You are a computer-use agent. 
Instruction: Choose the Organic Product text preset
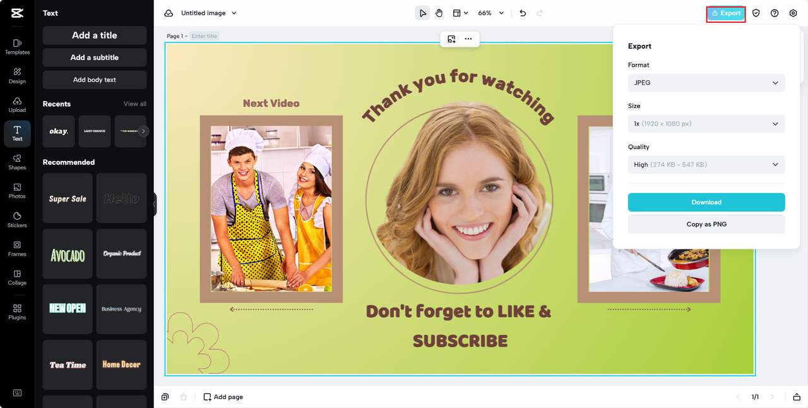pos(121,254)
